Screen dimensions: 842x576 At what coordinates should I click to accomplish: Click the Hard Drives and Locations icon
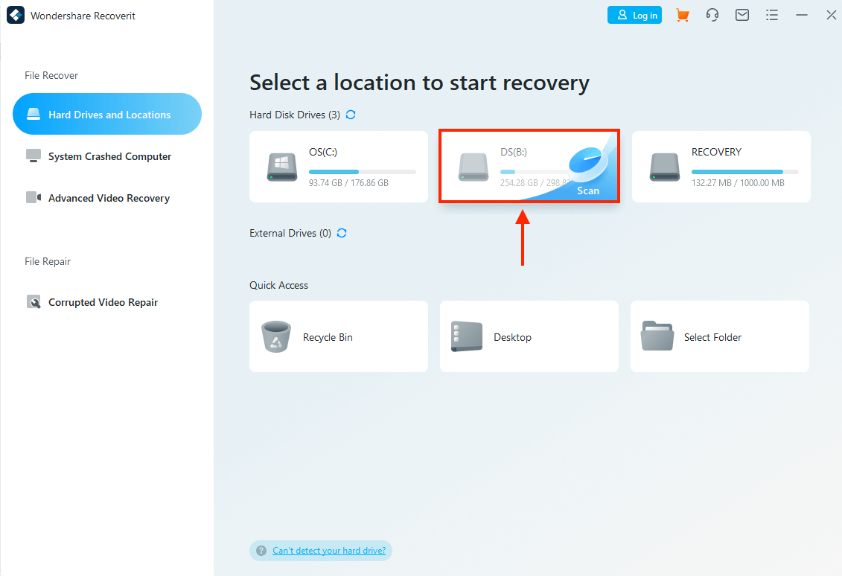pyautogui.click(x=34, y=114)
